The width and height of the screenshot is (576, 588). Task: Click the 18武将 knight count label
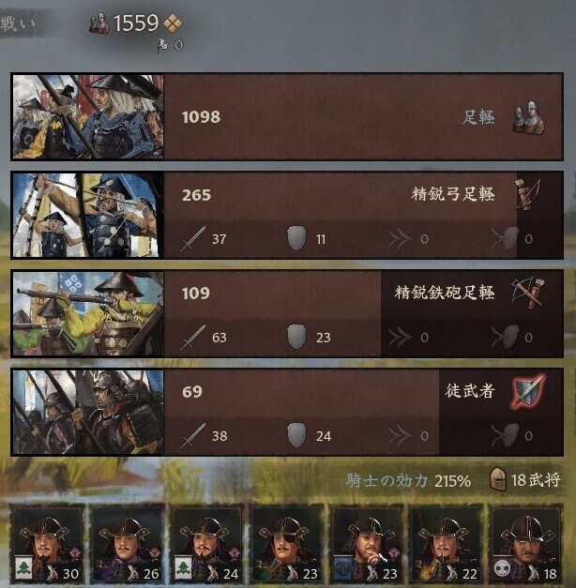[x=536, y=479]
